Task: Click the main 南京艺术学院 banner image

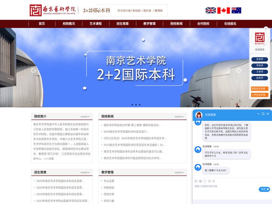Action: pos(136,68)
